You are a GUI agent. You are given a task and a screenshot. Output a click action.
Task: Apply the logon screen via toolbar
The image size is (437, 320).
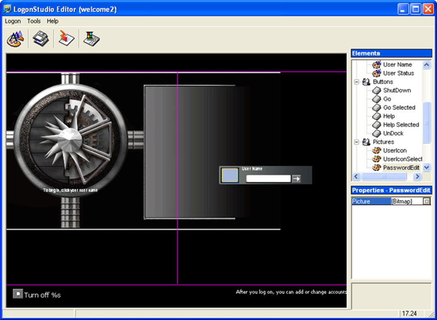pyautogui.click(x=65, y=39)
